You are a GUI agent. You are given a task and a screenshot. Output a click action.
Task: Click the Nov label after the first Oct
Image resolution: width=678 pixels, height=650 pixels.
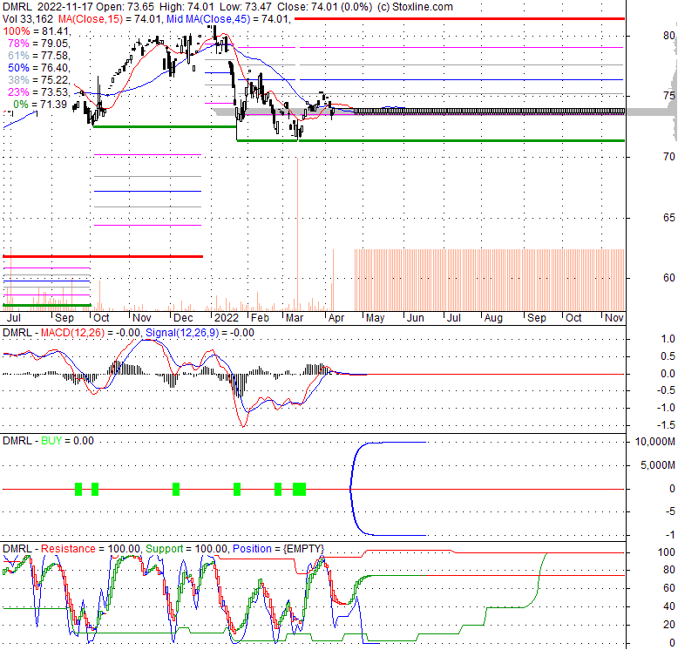coord(142,318)
